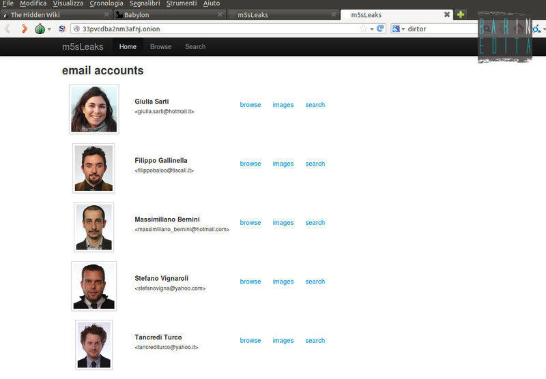Click the photo thumbnail beside giulia.sarti@hotmail.it
The width and height of the screenshot is (546, 379).
click(x=94, y=109)
